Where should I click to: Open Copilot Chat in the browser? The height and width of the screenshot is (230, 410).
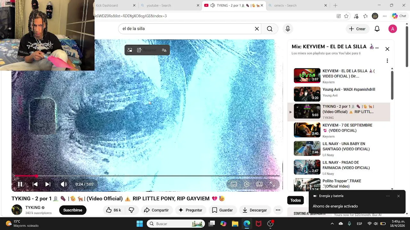(x=399, y=16)
